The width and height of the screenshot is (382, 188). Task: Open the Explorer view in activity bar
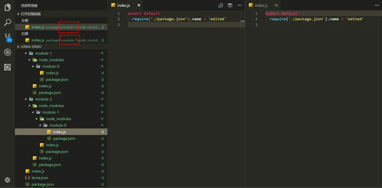(8, 7)
